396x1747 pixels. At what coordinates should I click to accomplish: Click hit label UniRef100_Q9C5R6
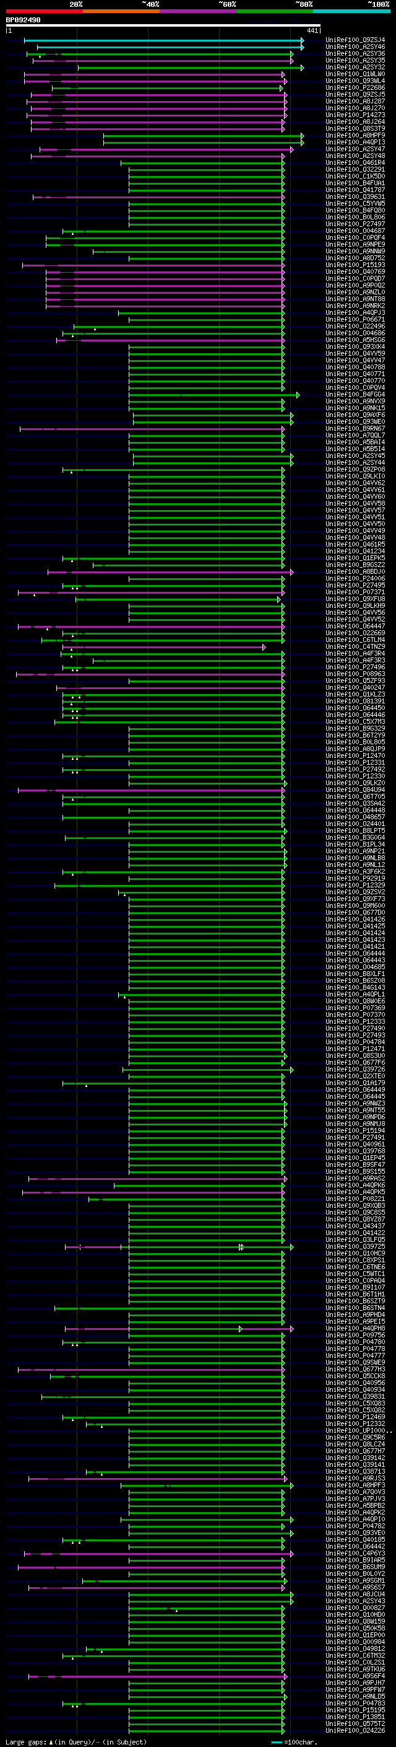point(355,1438)
